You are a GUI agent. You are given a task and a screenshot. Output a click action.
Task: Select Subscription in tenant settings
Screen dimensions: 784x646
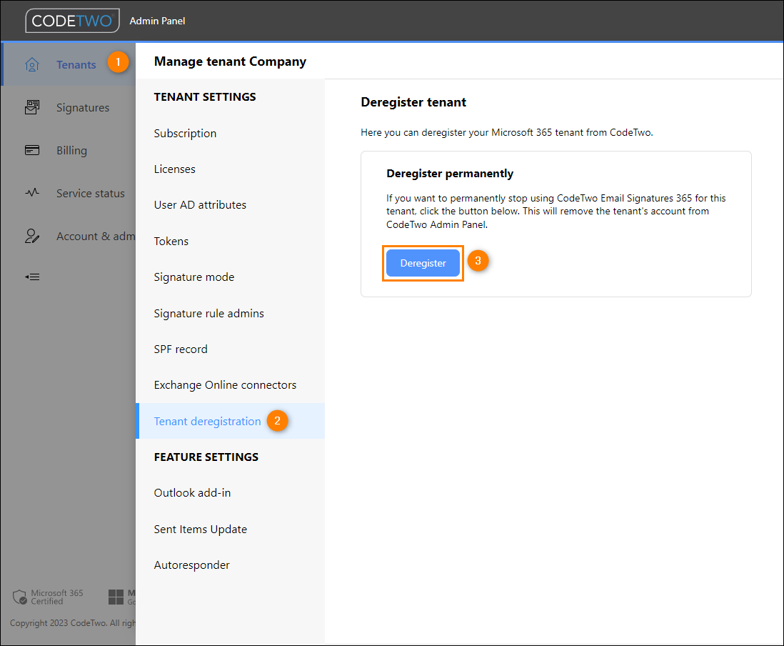click(x=230, y=134)
